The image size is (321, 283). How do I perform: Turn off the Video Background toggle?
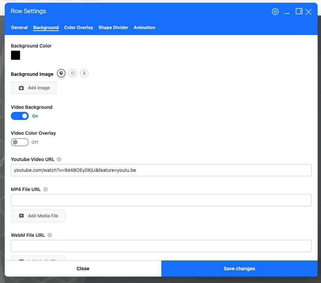(20, 116)
